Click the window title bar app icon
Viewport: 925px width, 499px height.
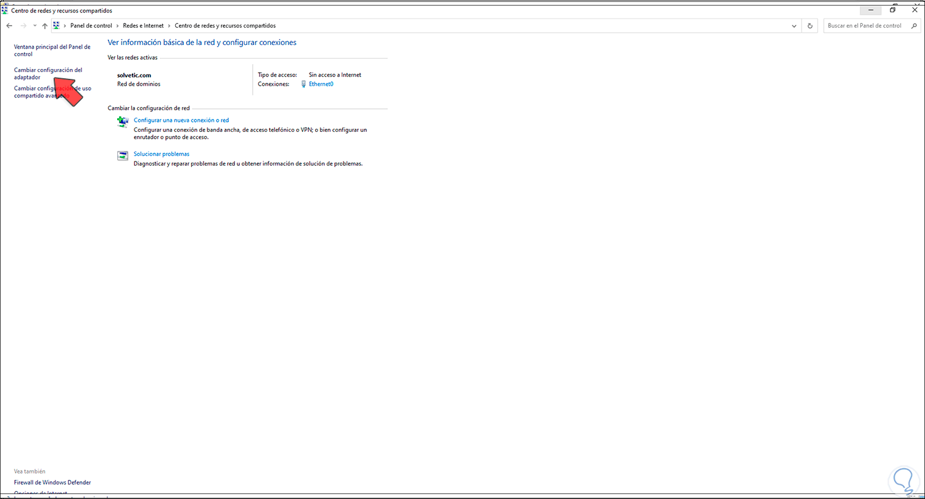point(5,10)
